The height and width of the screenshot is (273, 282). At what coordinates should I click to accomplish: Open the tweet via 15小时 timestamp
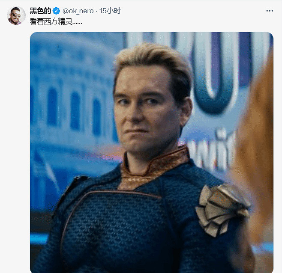pos(110,11)
